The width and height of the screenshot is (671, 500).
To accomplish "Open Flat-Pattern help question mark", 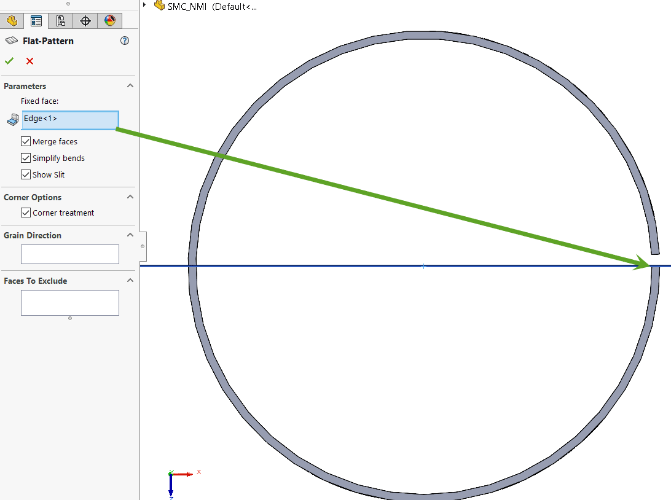I will coord(125,41).
